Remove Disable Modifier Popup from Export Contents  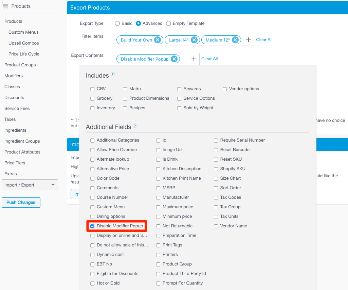point(174,59)
